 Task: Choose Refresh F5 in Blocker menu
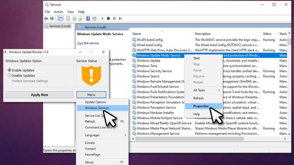pyautogui.click(x=103, y=122)
